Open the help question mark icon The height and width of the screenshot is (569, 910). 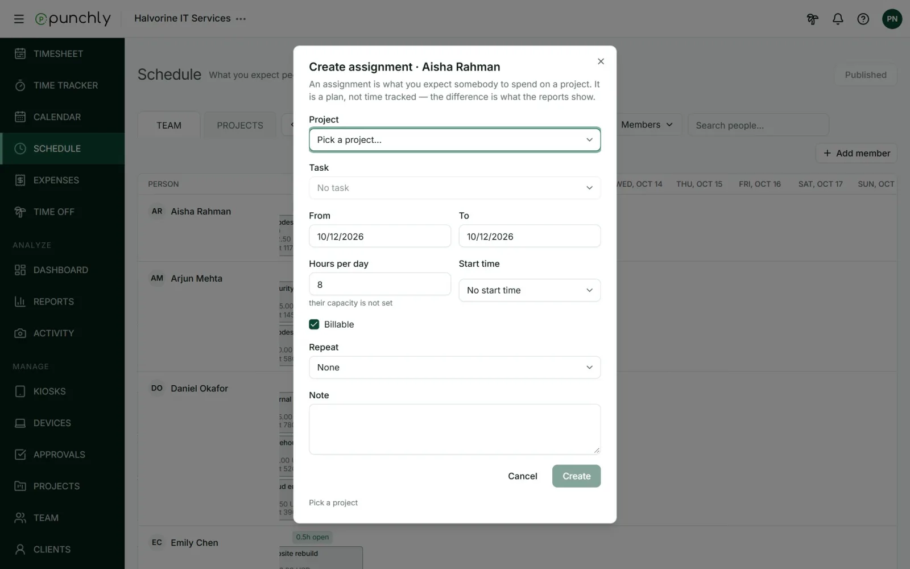[x=863, y=19]
